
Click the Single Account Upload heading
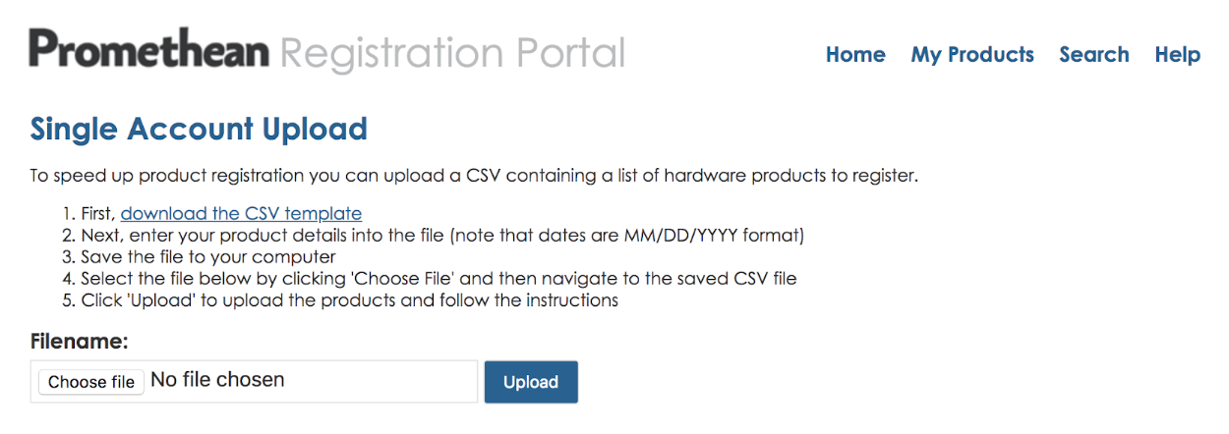coord(199,129)
